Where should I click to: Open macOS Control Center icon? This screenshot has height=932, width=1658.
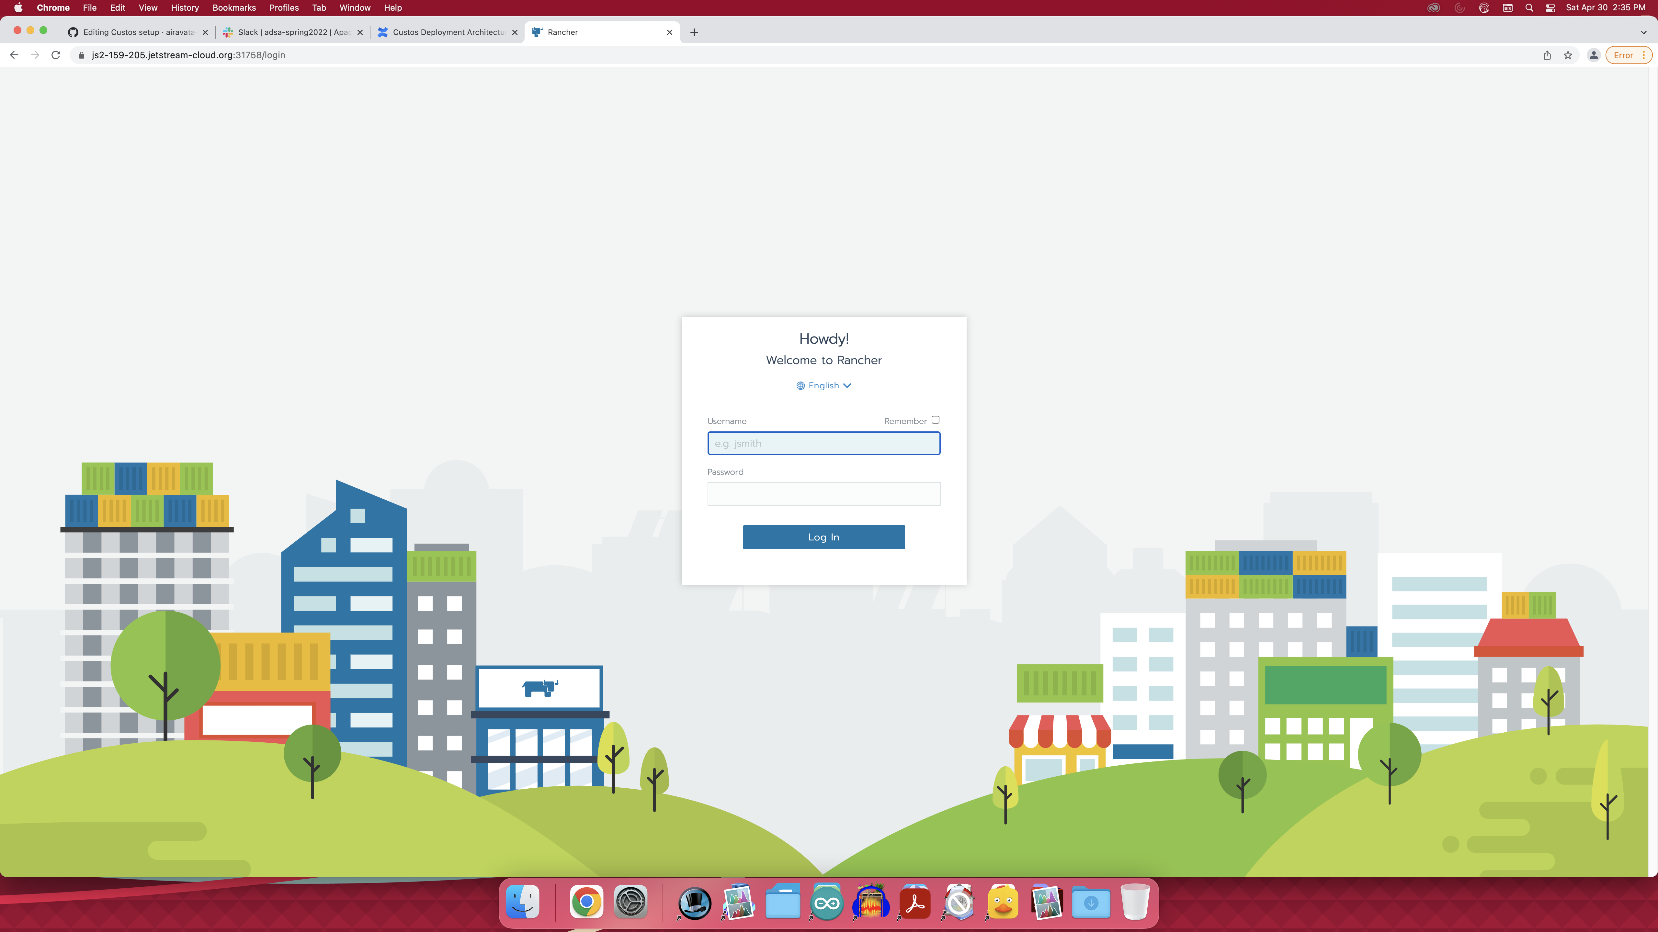(1550, 8)
